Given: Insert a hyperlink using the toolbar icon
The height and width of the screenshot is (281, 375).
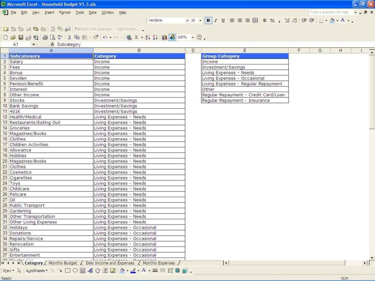Looking at the screenshot, I should 129,37.
